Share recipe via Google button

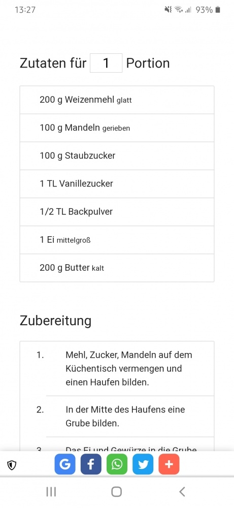(x=65, y=464)
